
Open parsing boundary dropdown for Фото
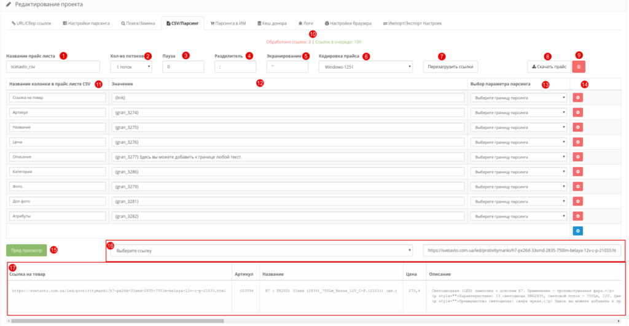[x=518, y=187]
